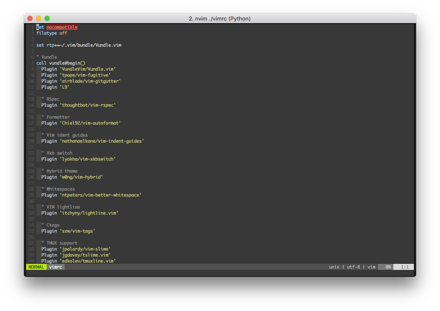
Task: Place cursor on underlined 'nocompatible' word
Action: 62,27
